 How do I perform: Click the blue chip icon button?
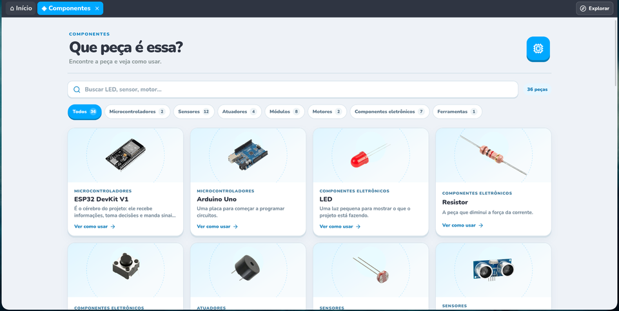(x=538, y=48)
